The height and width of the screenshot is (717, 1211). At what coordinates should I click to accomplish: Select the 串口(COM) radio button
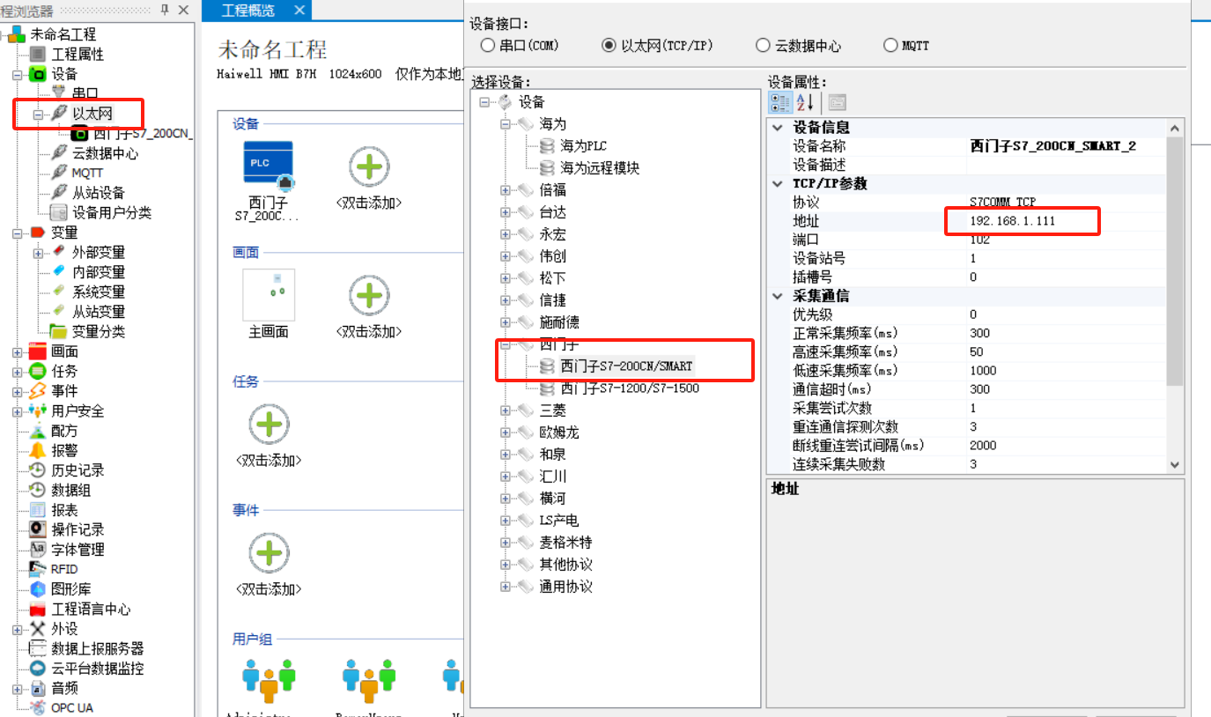coord(488,46)
